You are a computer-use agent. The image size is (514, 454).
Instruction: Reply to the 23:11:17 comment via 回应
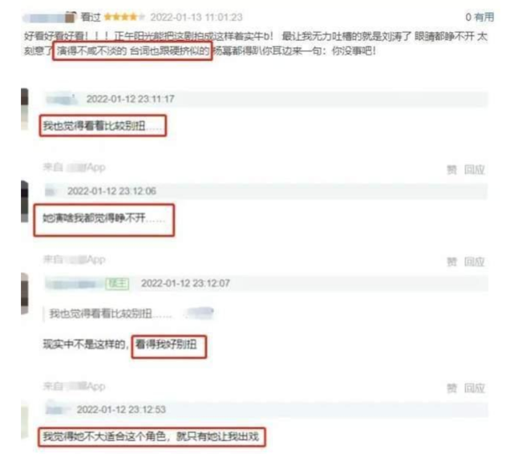[474, 169]
